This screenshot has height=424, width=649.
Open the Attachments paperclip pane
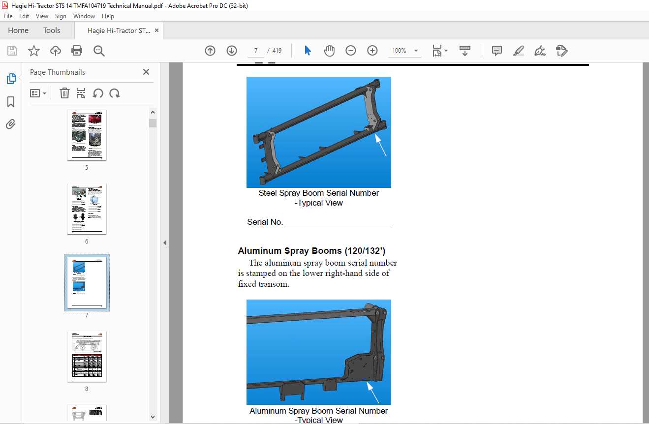point(11,124)
